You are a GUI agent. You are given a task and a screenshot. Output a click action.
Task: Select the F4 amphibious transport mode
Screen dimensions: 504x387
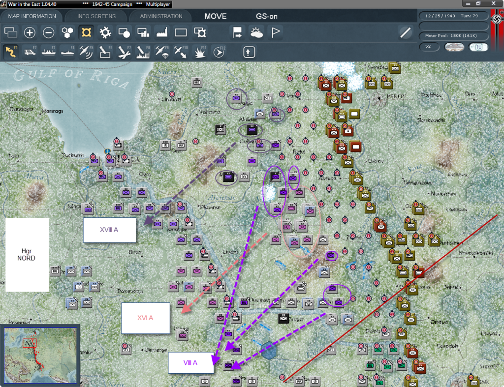(x=67, y=52)
